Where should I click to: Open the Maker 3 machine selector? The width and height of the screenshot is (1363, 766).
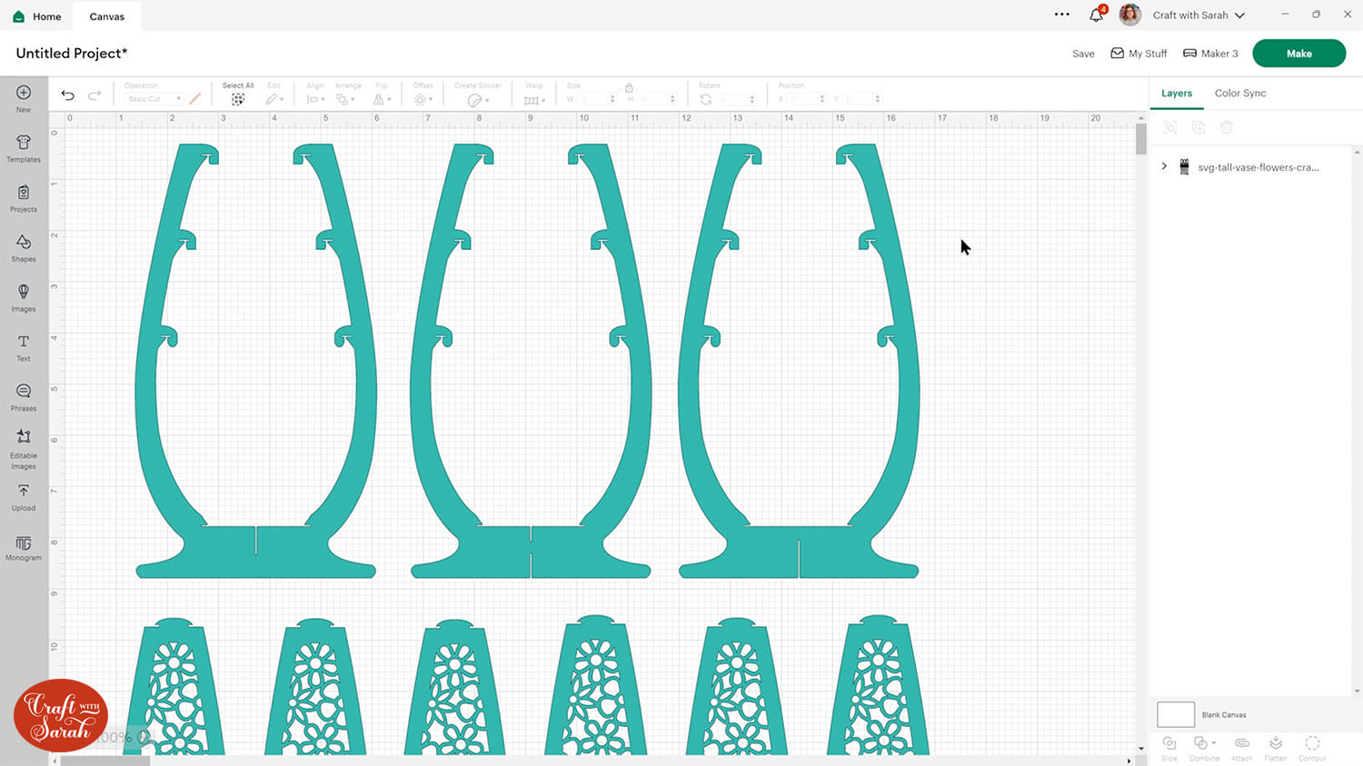coord(1210,54)
